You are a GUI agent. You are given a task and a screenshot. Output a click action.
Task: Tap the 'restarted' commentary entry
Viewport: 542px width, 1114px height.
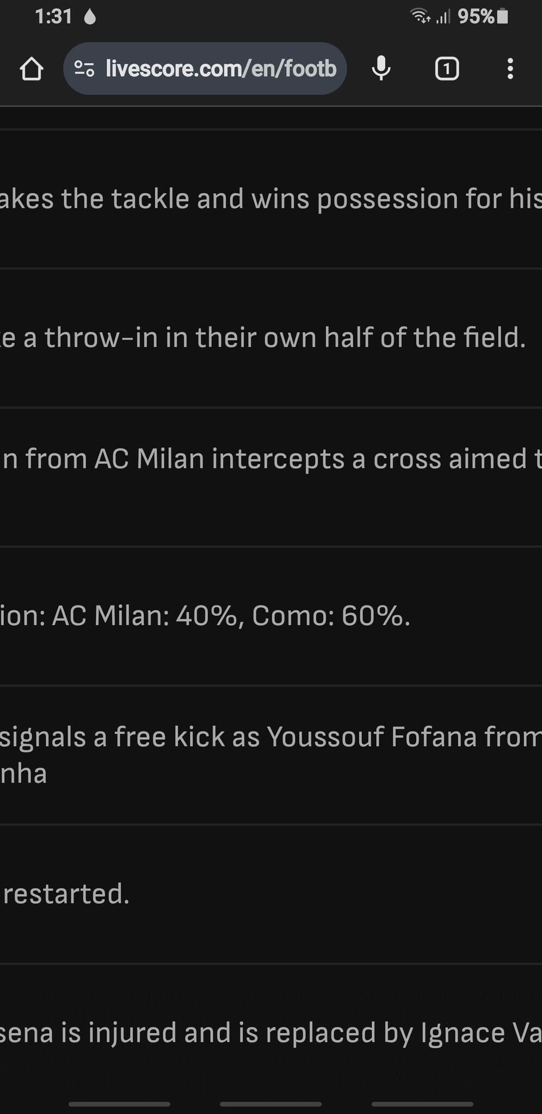click(271, 894)
